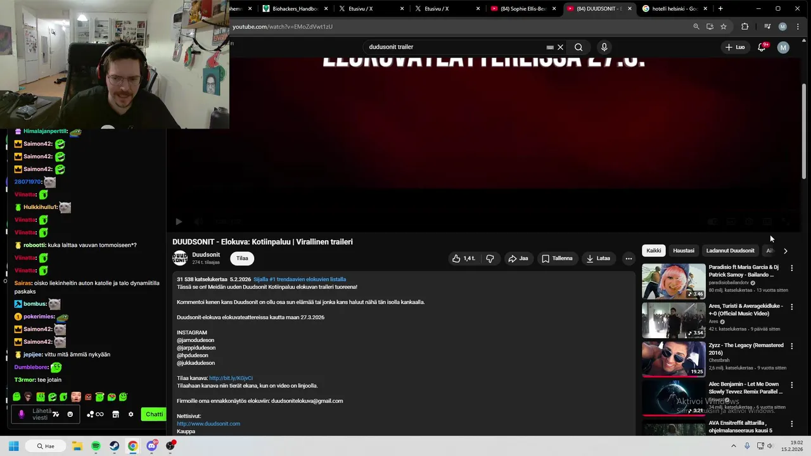
Task: Open options menu for AVA Ensitreffit video
Action: tap(791, 424)
